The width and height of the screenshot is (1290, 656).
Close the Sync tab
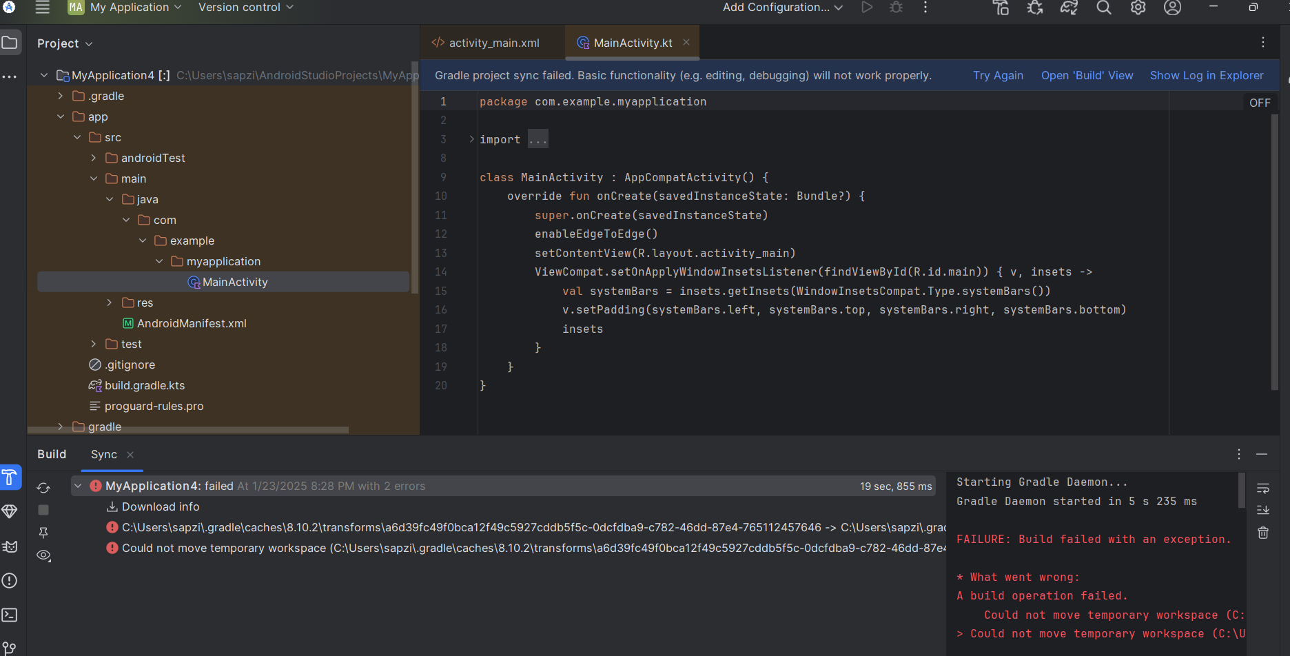coord(130,455)
